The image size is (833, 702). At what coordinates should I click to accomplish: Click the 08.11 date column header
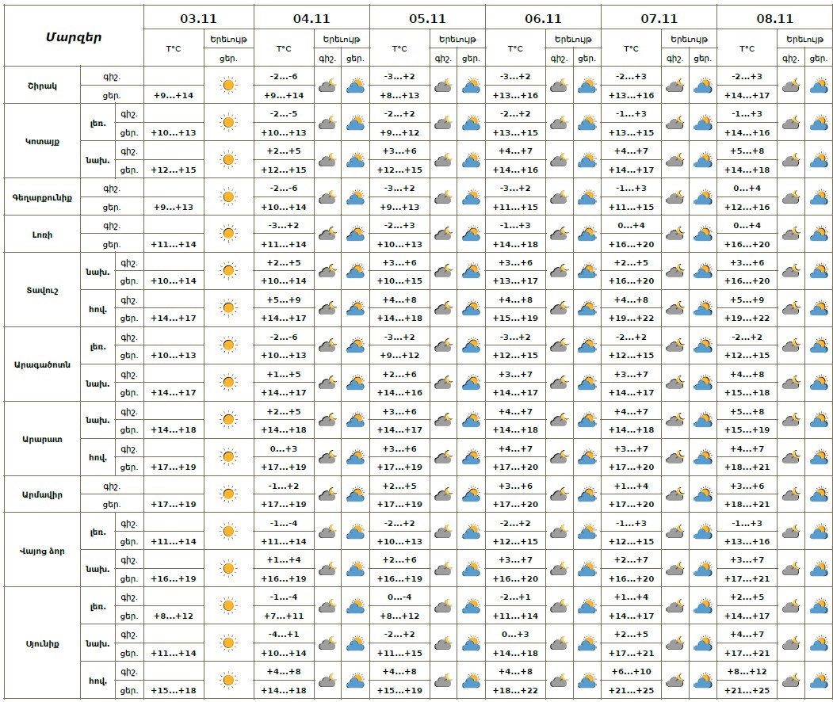(x=774, y=17)
